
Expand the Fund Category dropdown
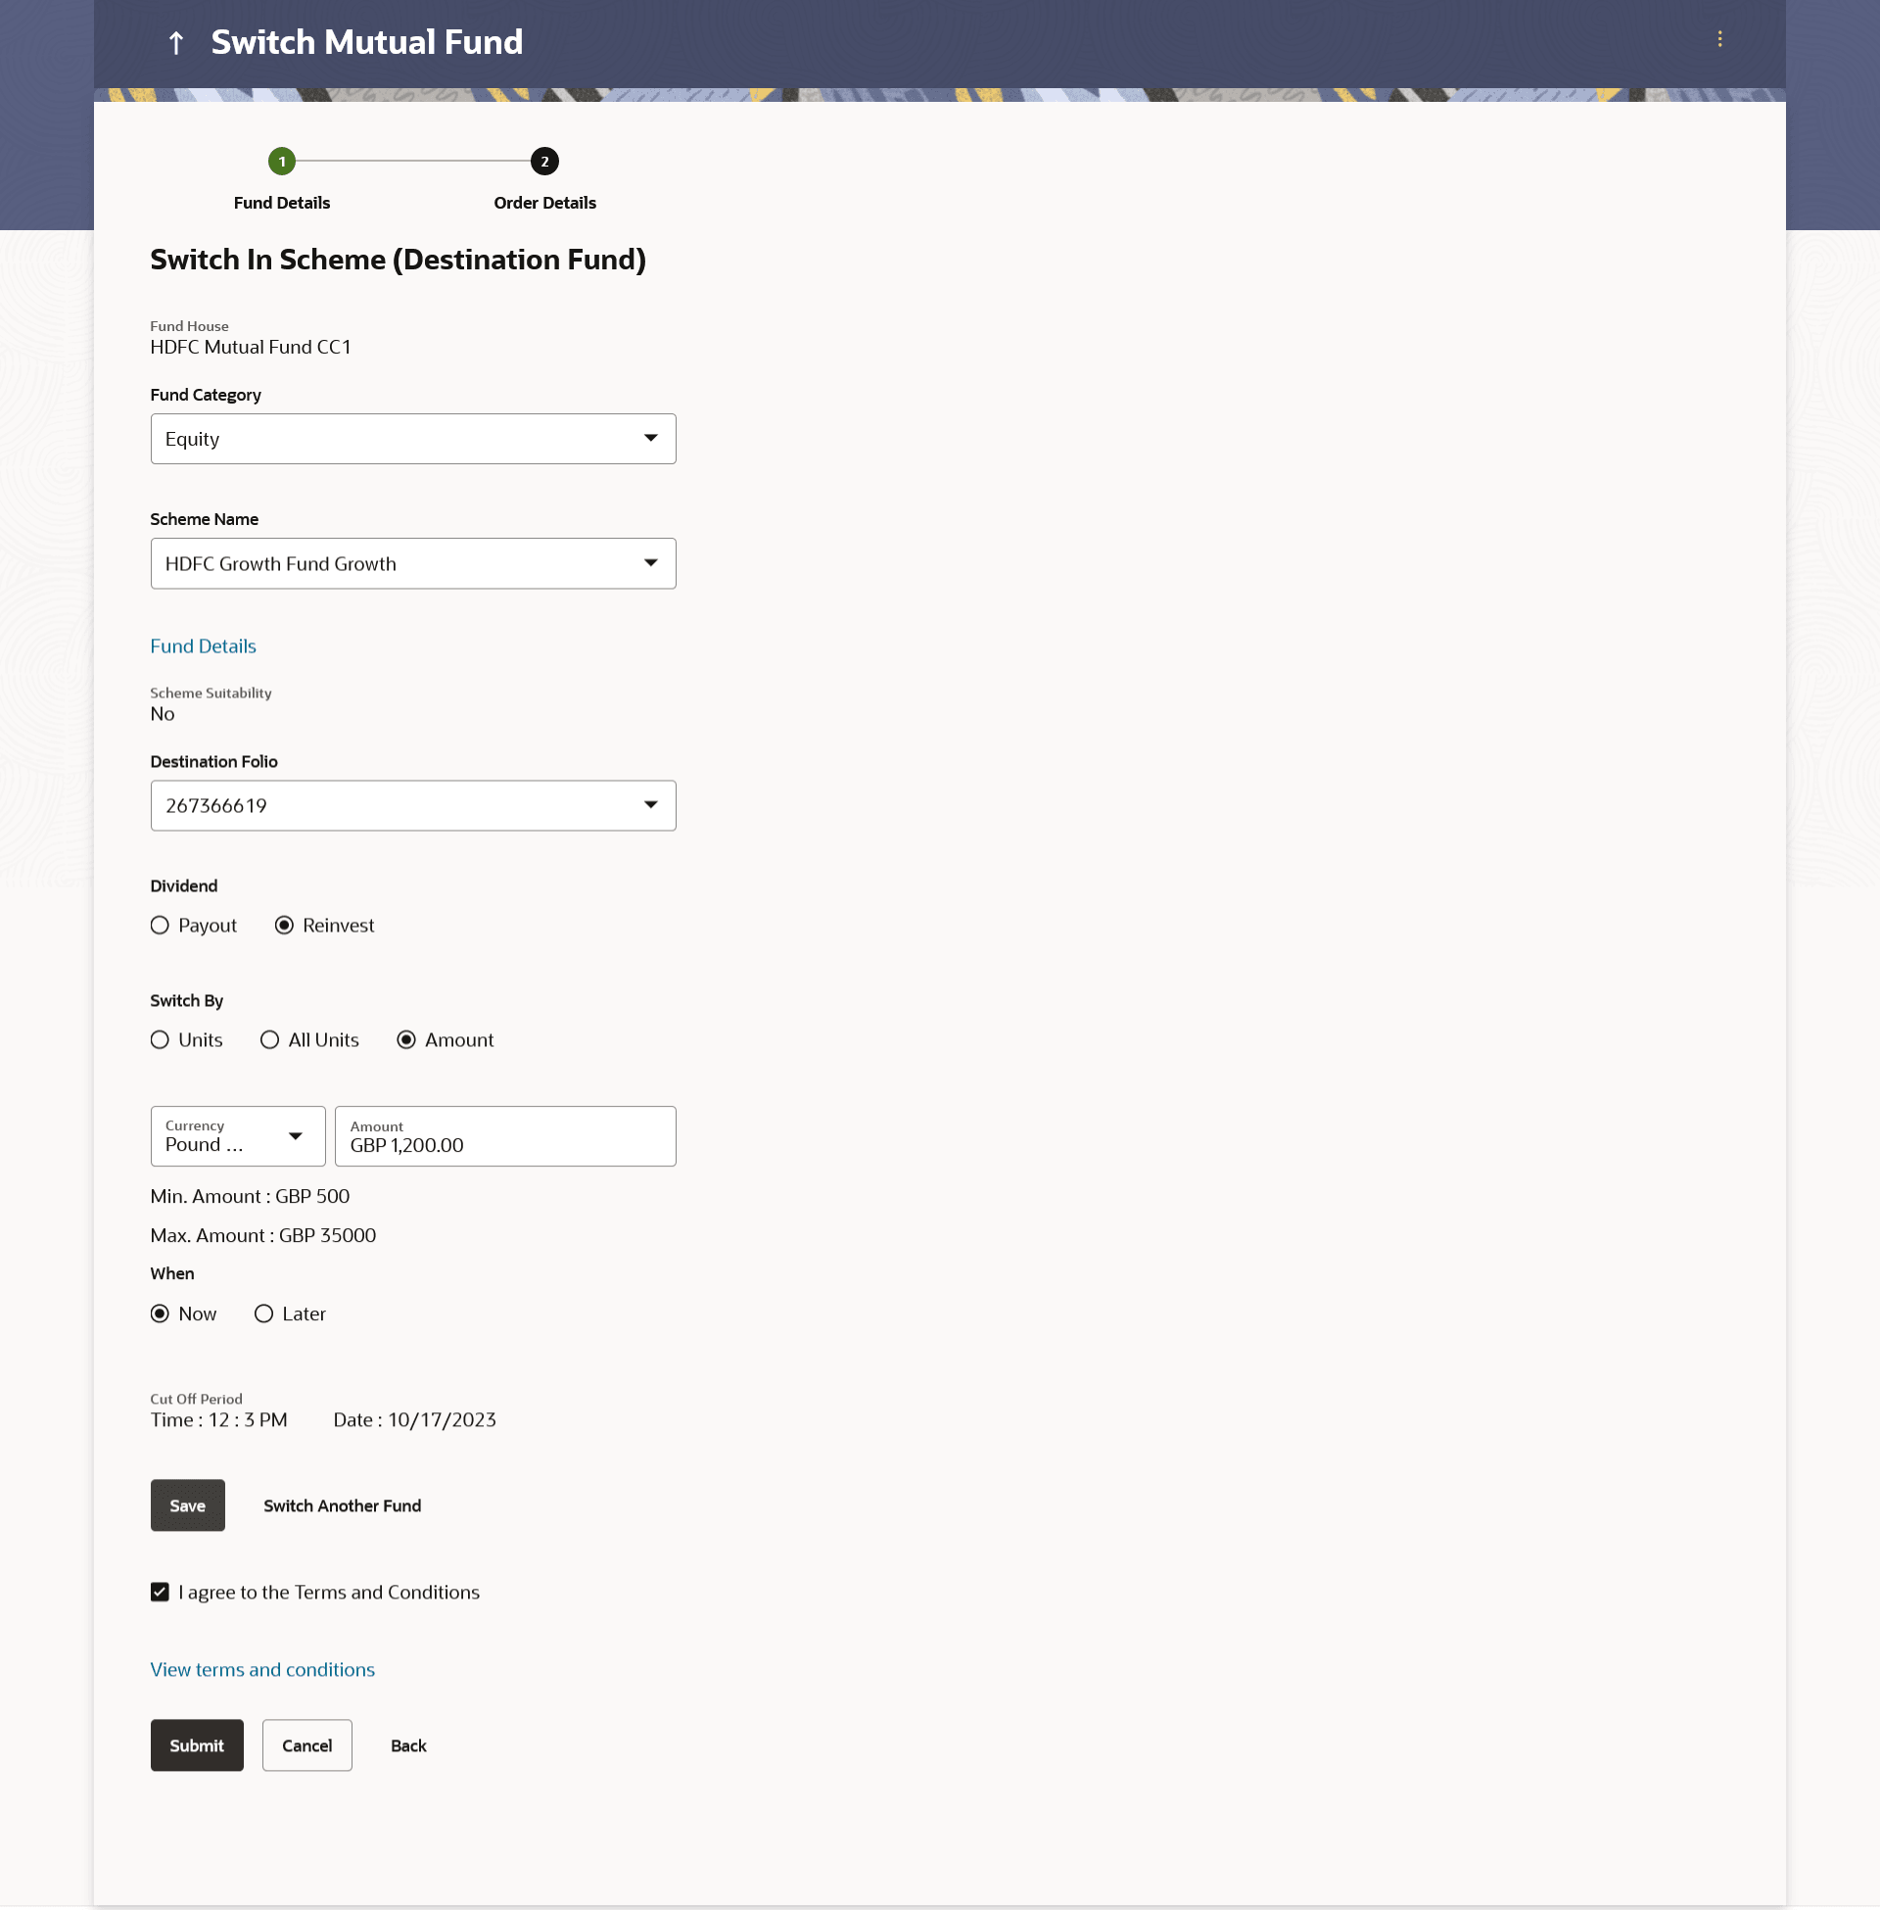413,439
